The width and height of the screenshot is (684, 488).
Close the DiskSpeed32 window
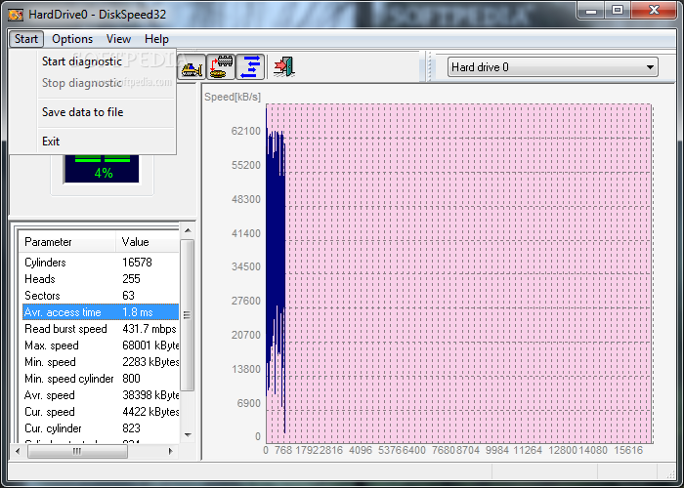coord(654,11)
